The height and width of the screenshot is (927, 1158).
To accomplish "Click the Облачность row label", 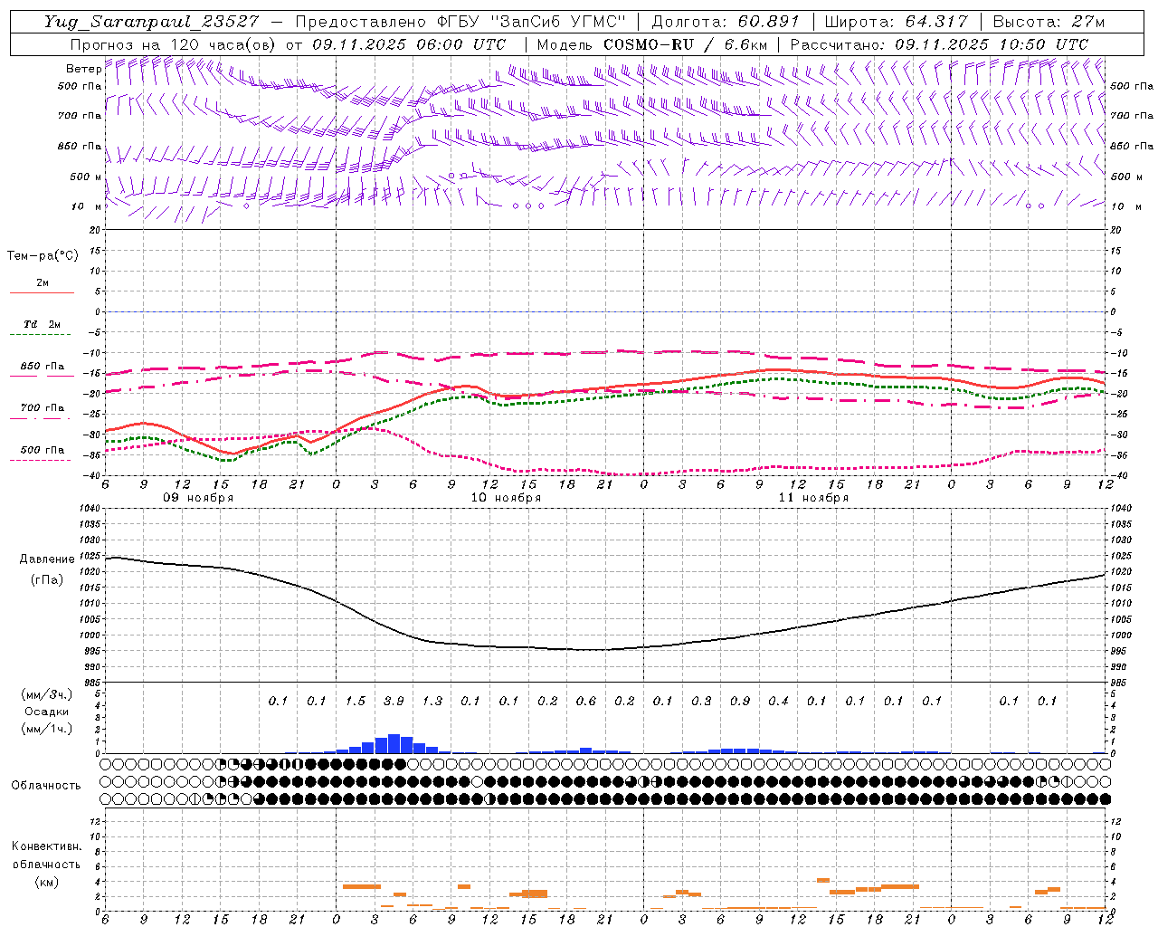I will point(46,786).
